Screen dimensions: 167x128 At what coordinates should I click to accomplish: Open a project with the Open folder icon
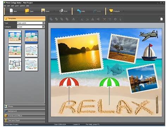point(27,11)
